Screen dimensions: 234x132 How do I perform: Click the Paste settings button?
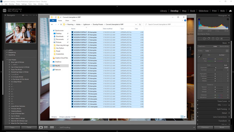tap(29, 127)
